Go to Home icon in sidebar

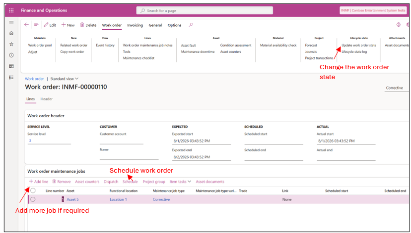click(x=11, y=33)
